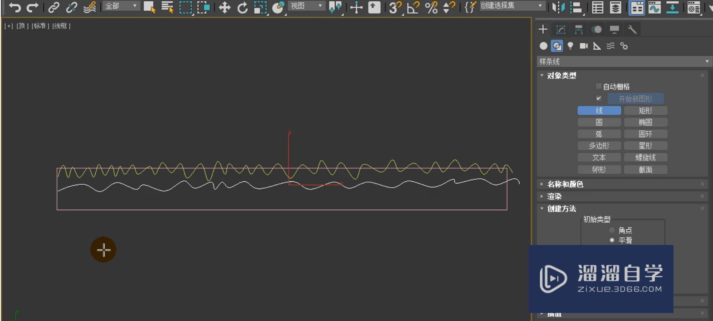Open the Select by Name list
Screen dimensions: 713x321
pos(168,7)
